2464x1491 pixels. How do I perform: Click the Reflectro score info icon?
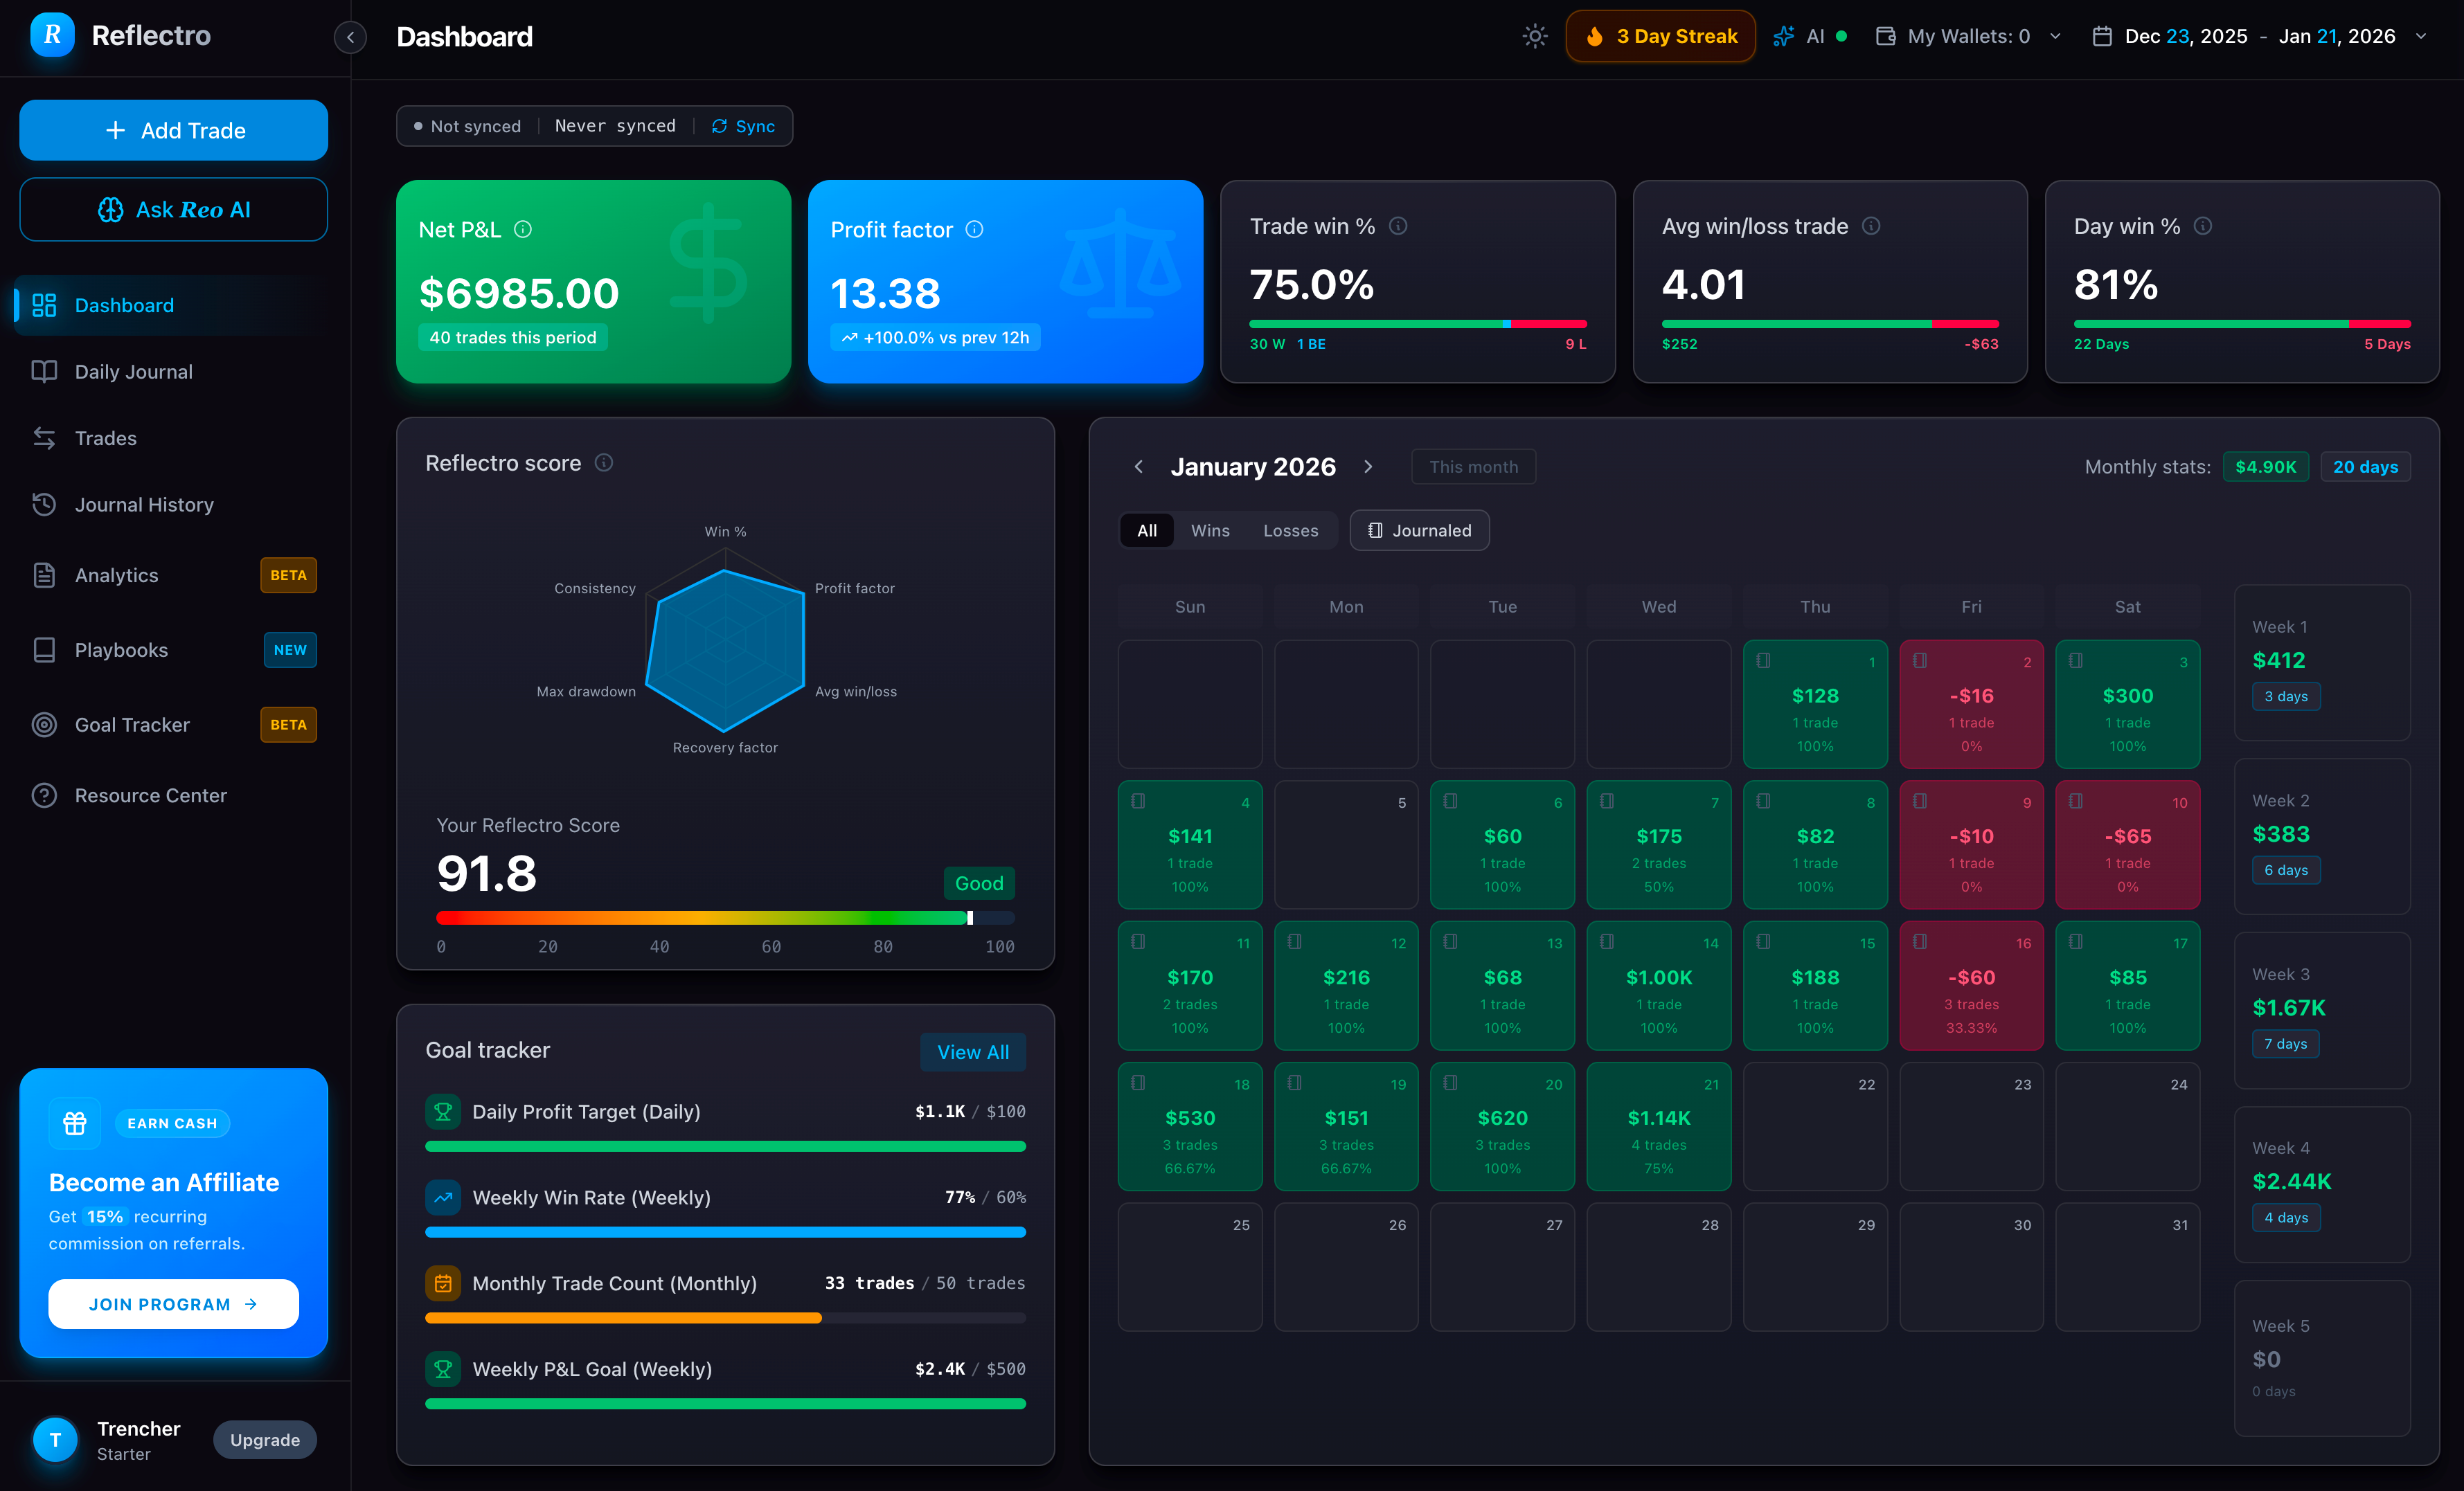pyautogui.click(x=604, y=462)
